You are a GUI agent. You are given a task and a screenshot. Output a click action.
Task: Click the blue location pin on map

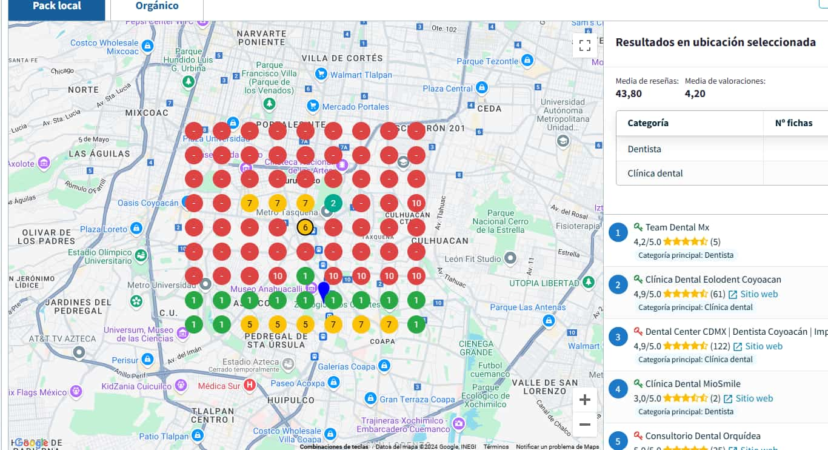pyautogui.click(x=324, y=292)
